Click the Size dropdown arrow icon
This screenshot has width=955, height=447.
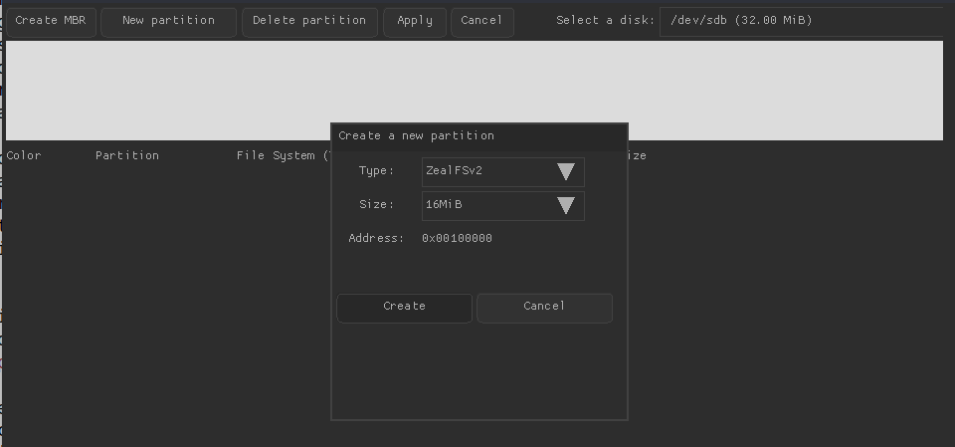pyautogui.click(x=566, y=205)
